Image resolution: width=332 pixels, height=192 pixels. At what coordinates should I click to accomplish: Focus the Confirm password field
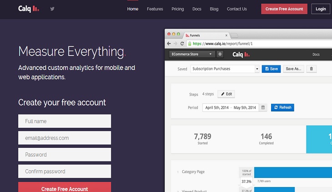click(x=65, y=171)
